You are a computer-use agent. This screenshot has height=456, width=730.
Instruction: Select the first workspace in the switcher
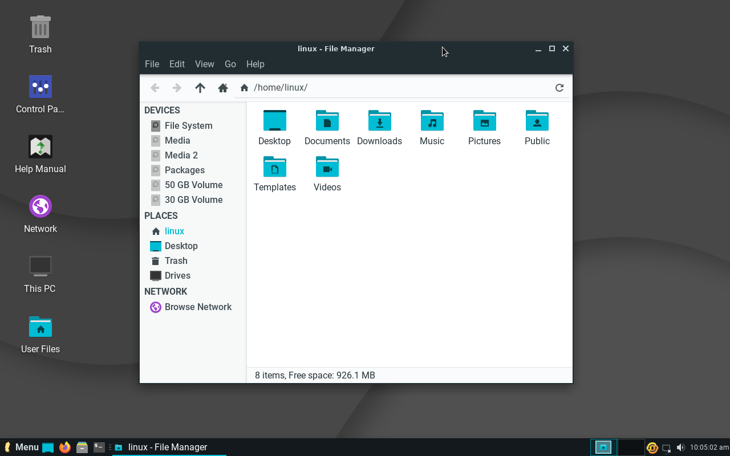(x=603, y=448)
